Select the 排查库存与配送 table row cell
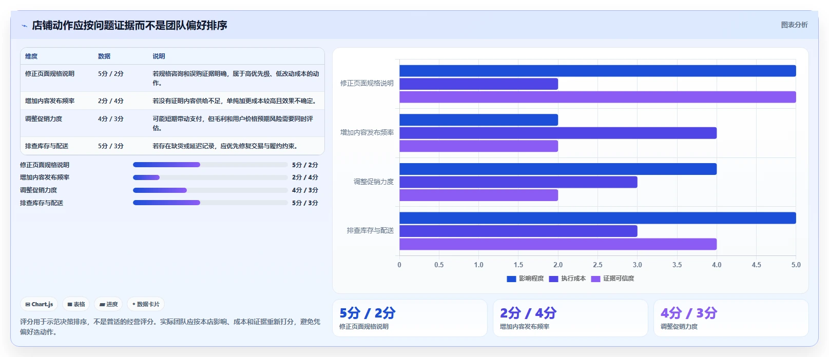This screenshot has height=357, width=829. [47, 146]
